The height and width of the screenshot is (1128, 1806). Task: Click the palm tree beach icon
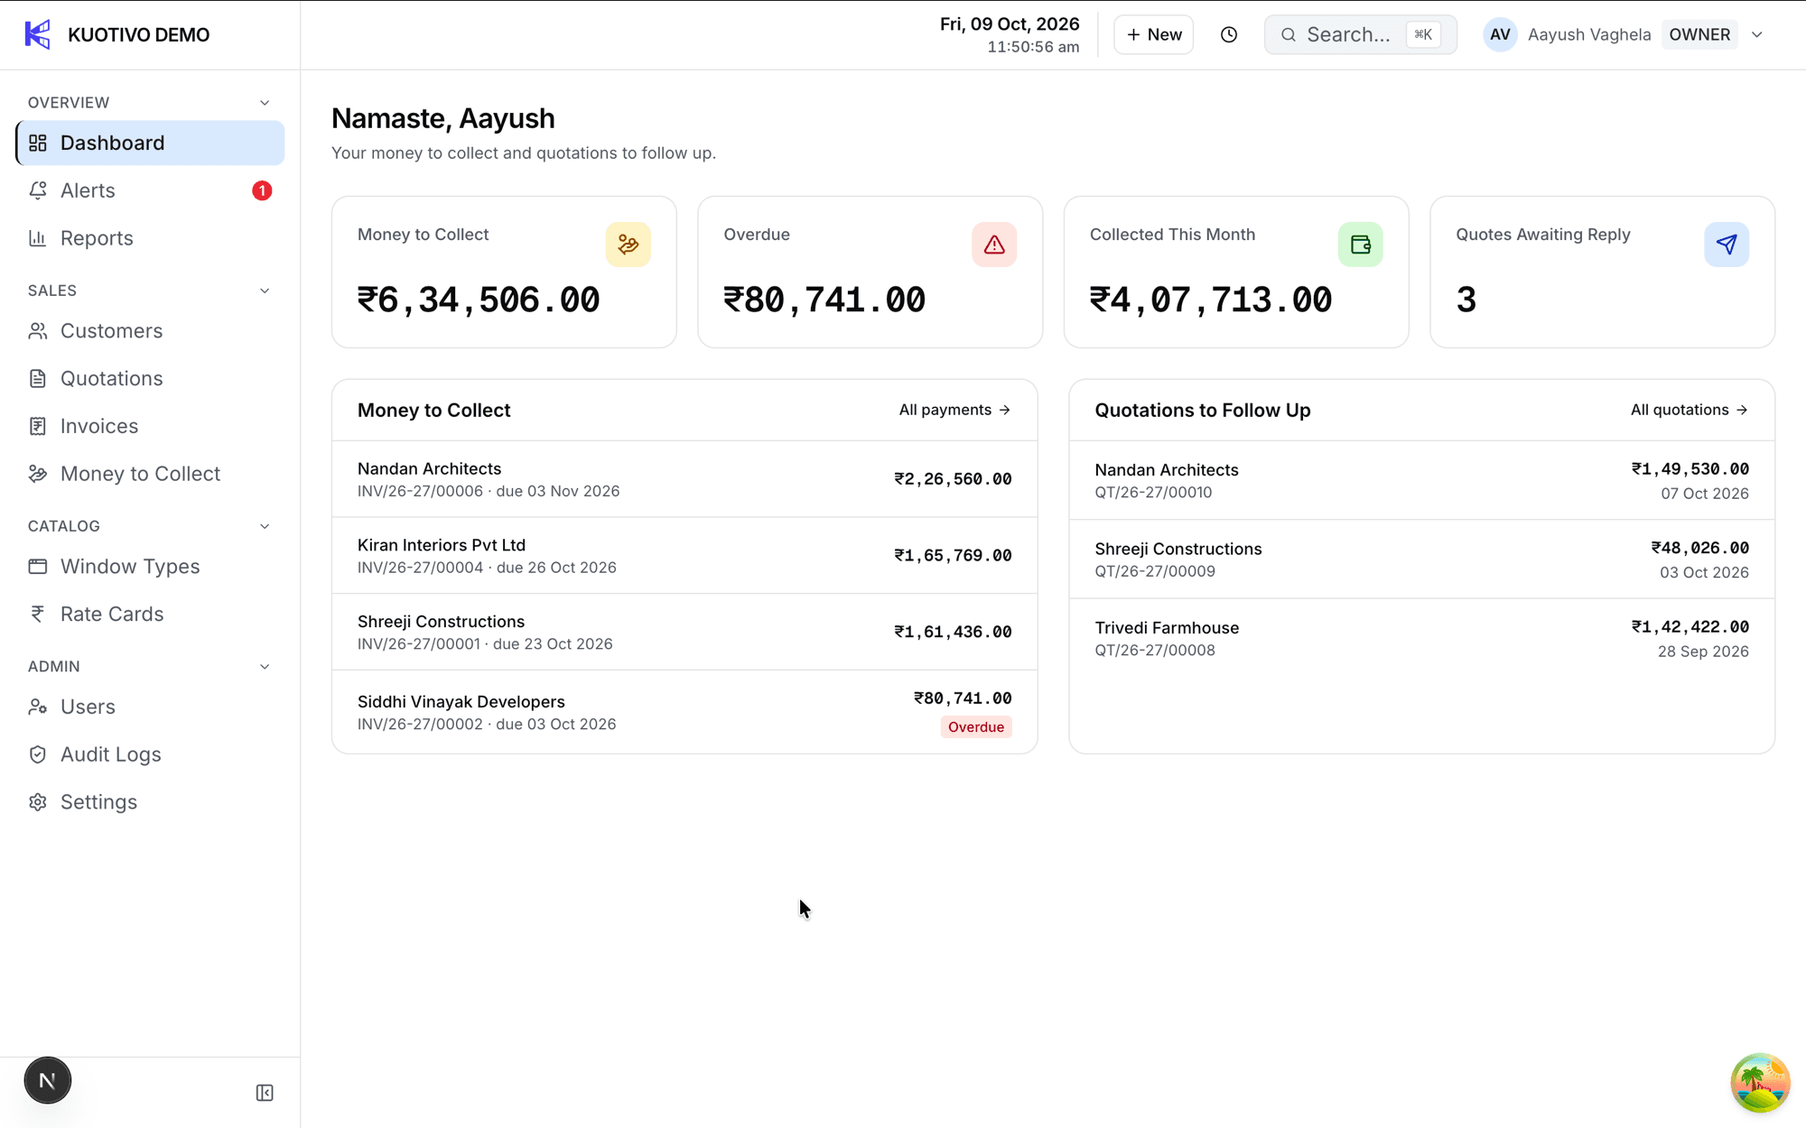(1760, 1082)
